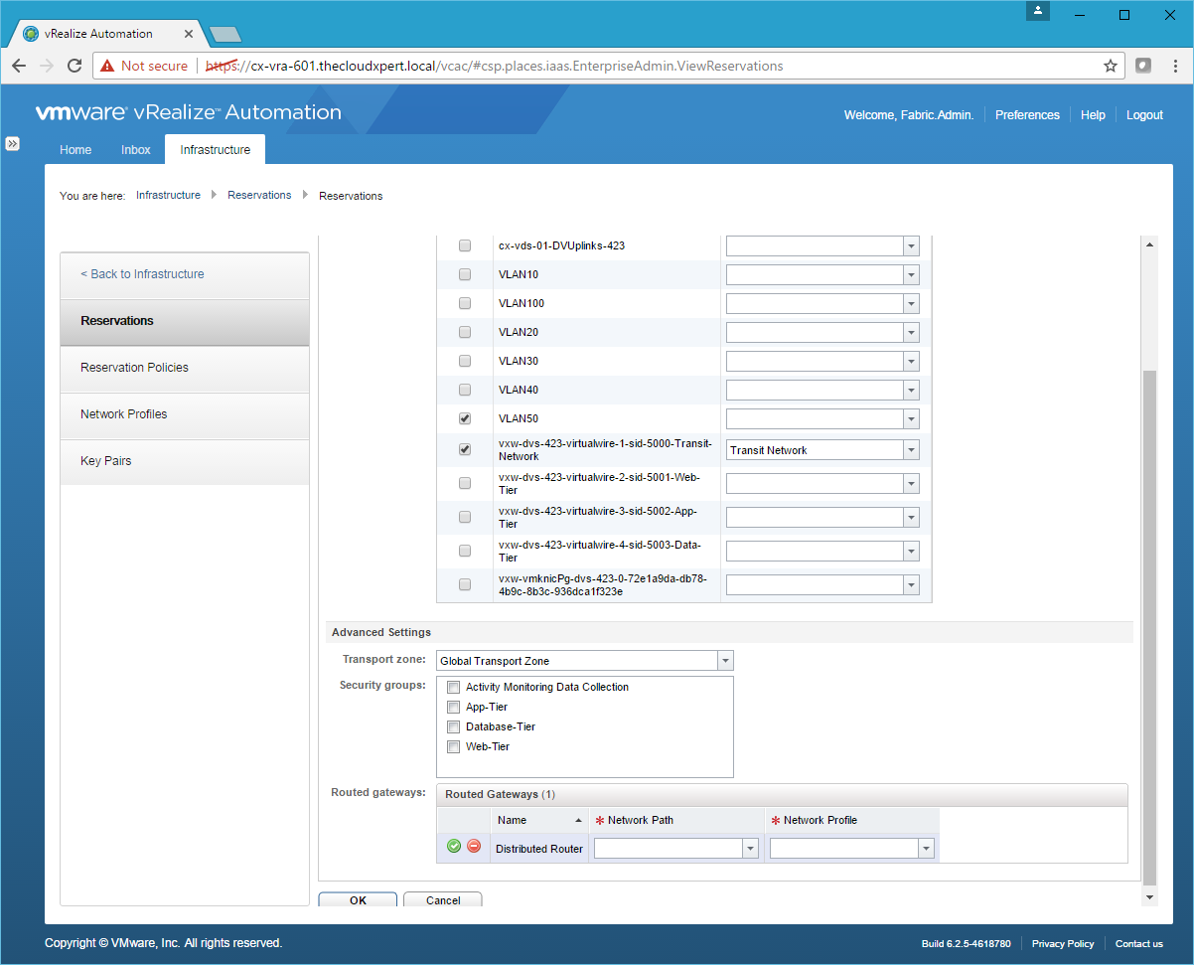Viewport: 1194px width, 965px height.
Task: Click the green save icon for Distributed Router
Action: (454, 847)
